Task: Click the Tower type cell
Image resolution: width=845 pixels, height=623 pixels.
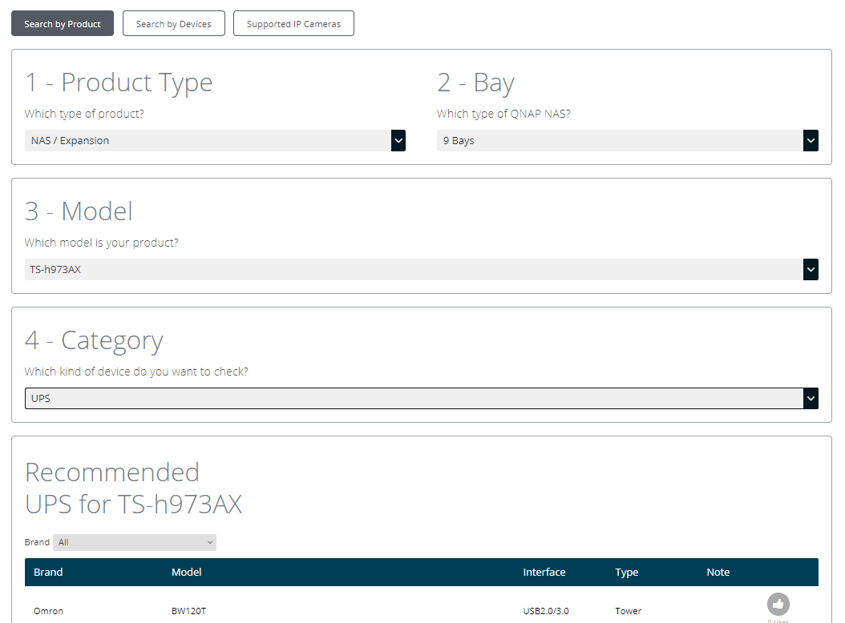Action: (x=628, y=611)
